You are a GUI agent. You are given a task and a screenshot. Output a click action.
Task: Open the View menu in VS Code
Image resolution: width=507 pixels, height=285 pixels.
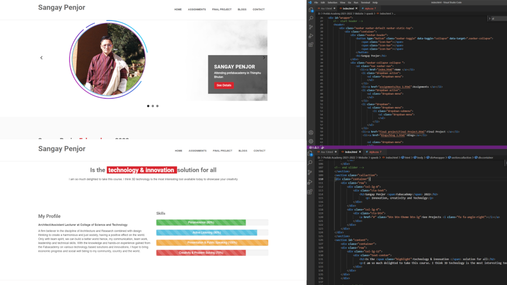[x=343, y=2]
